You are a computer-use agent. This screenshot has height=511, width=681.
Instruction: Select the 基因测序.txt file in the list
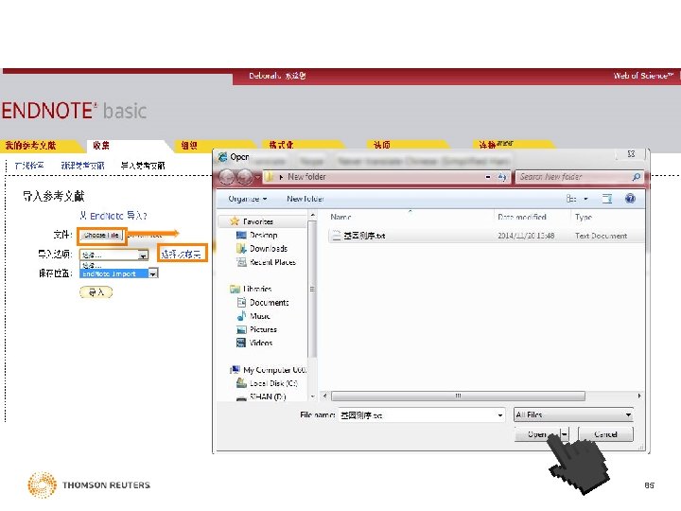coord(364,236)
